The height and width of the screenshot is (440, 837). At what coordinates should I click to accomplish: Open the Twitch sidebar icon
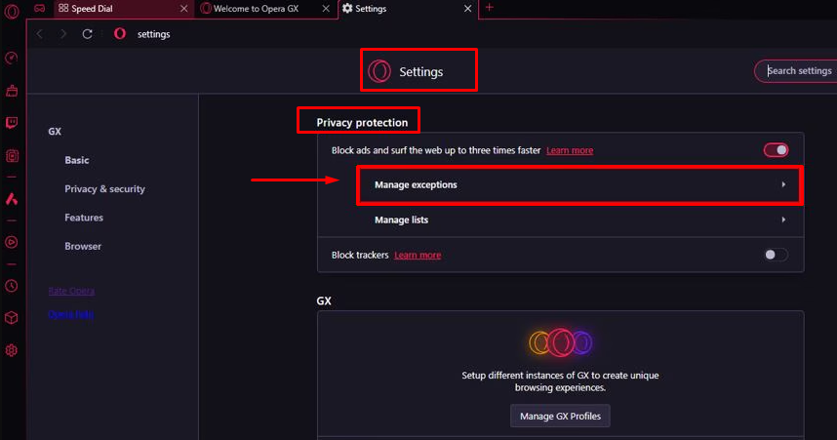11,123
